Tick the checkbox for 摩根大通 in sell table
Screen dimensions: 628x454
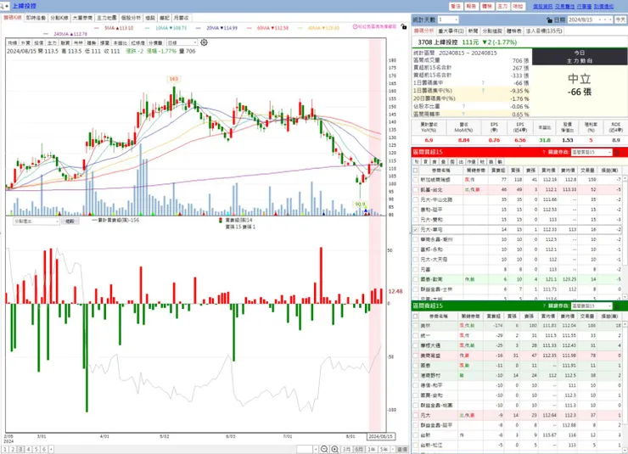coord(415,345)
